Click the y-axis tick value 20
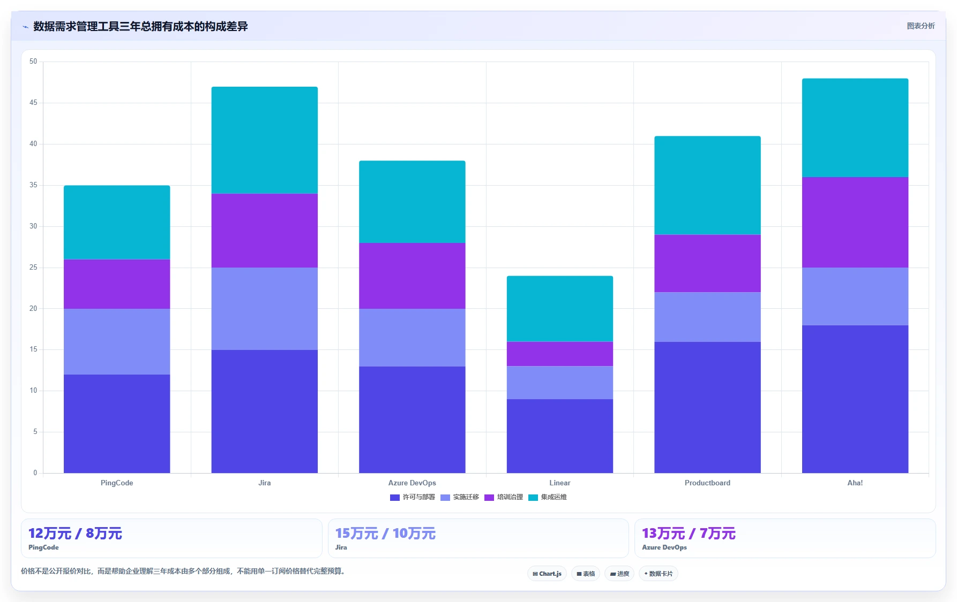Screen dimensions: 957x602 coord(33,309)
